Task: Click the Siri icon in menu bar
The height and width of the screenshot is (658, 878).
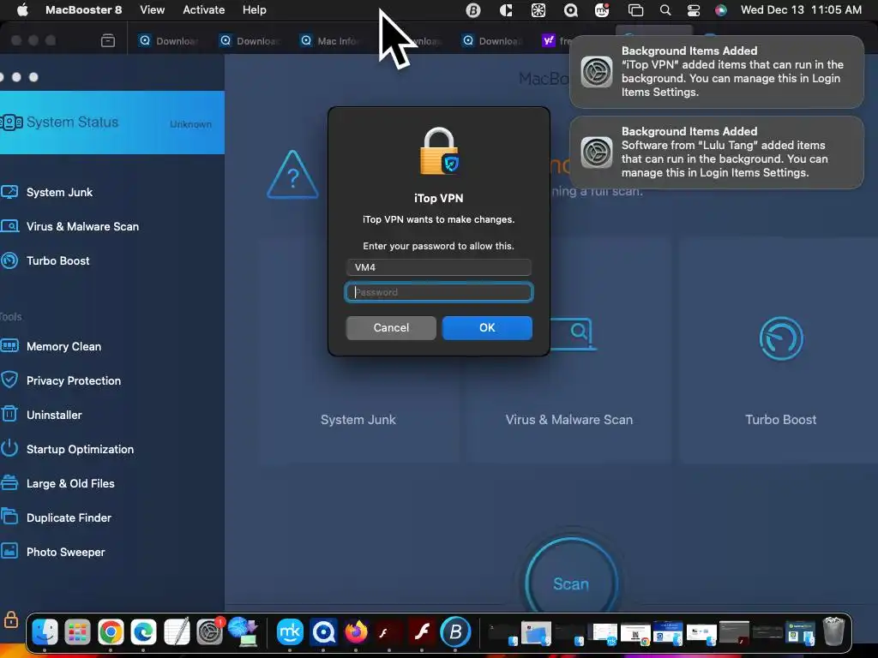Action: coord(720,10)
